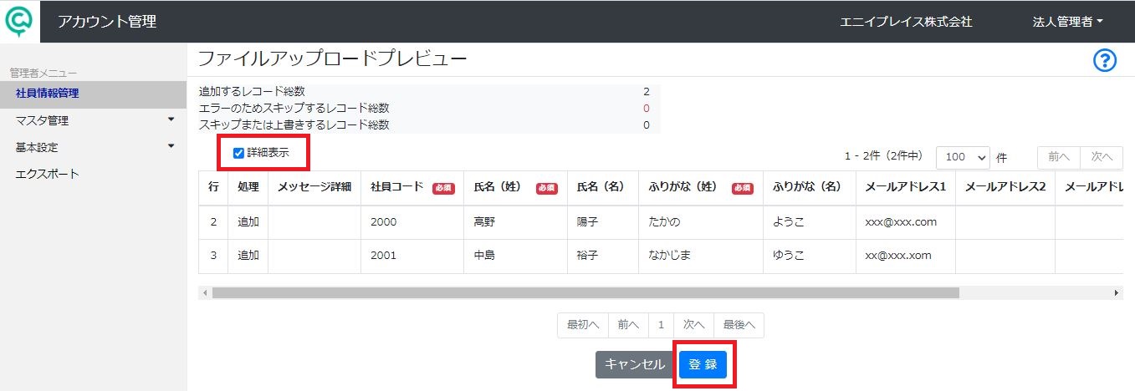This screenshot has width=1135, height=391.
Task: Click the given name cell 裕子
Action: point(603,256)
